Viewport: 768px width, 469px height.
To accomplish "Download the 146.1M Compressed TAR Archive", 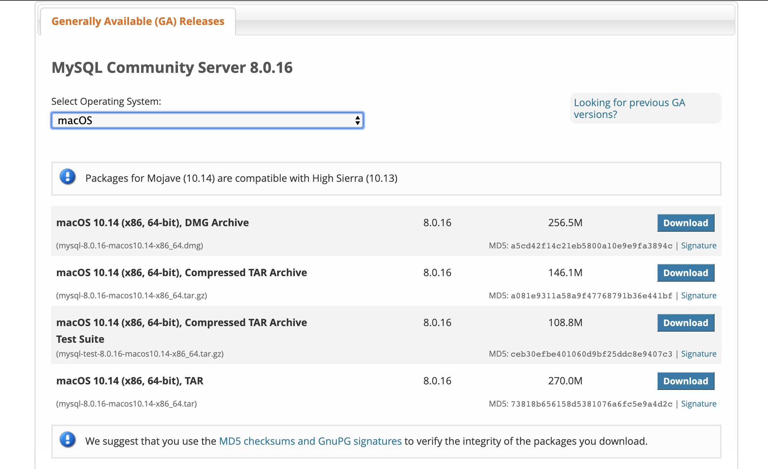I will coord(685,273).
